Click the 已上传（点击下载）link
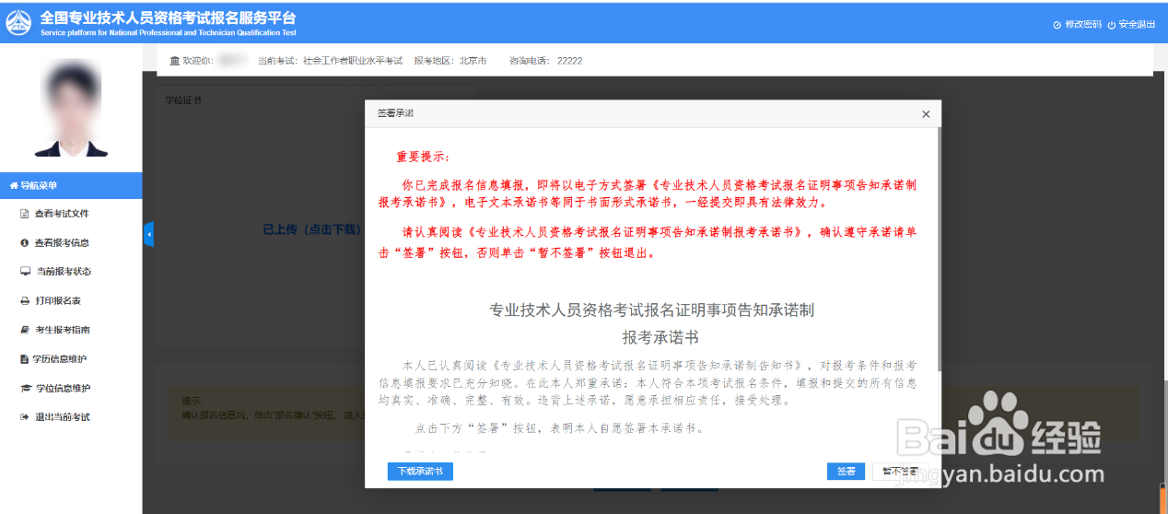The width and height of the screenshot is (1168, 514). coord(312,228)
